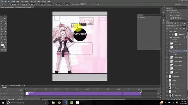
Task: Click the foreground color swatch
Action: [x=2, y=45]
